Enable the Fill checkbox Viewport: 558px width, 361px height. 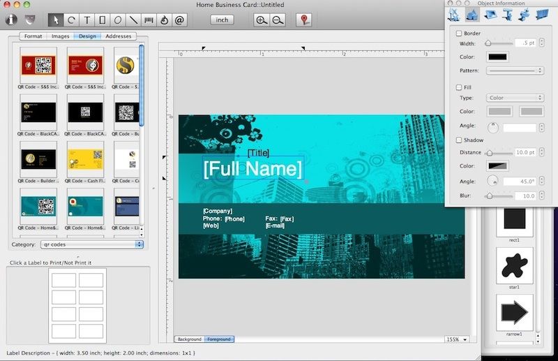[x=459, y=87]
